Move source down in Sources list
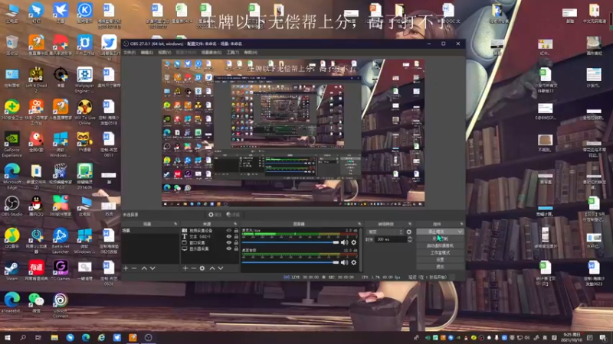 (x=221, y=268)
